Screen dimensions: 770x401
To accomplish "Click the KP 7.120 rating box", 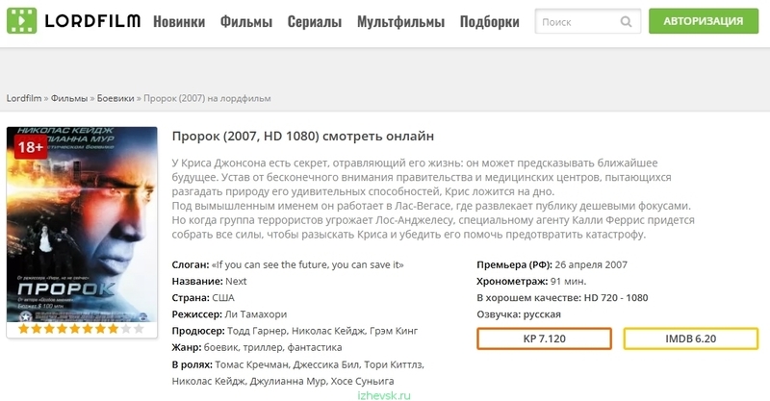I will click(x=544, y=338).
